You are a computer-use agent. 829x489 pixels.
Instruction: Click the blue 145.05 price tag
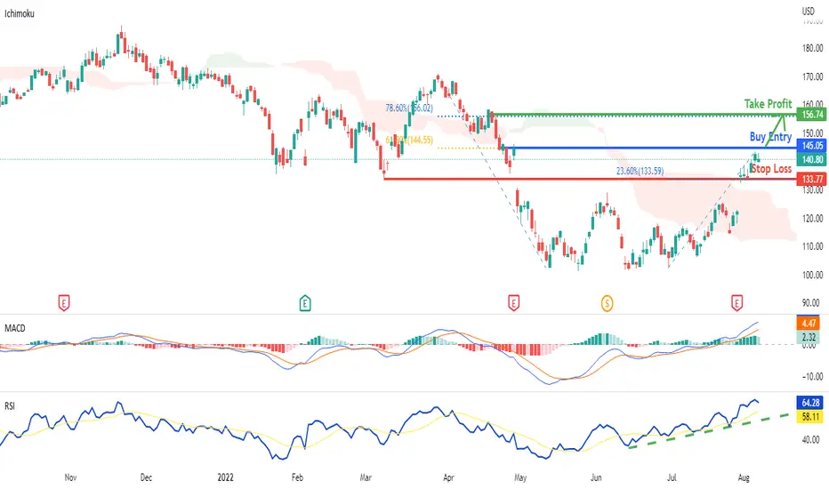(x=811, y=146)
